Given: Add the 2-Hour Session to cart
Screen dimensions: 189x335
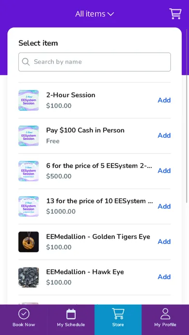Looking at the screenshot, I should (164, 100).
